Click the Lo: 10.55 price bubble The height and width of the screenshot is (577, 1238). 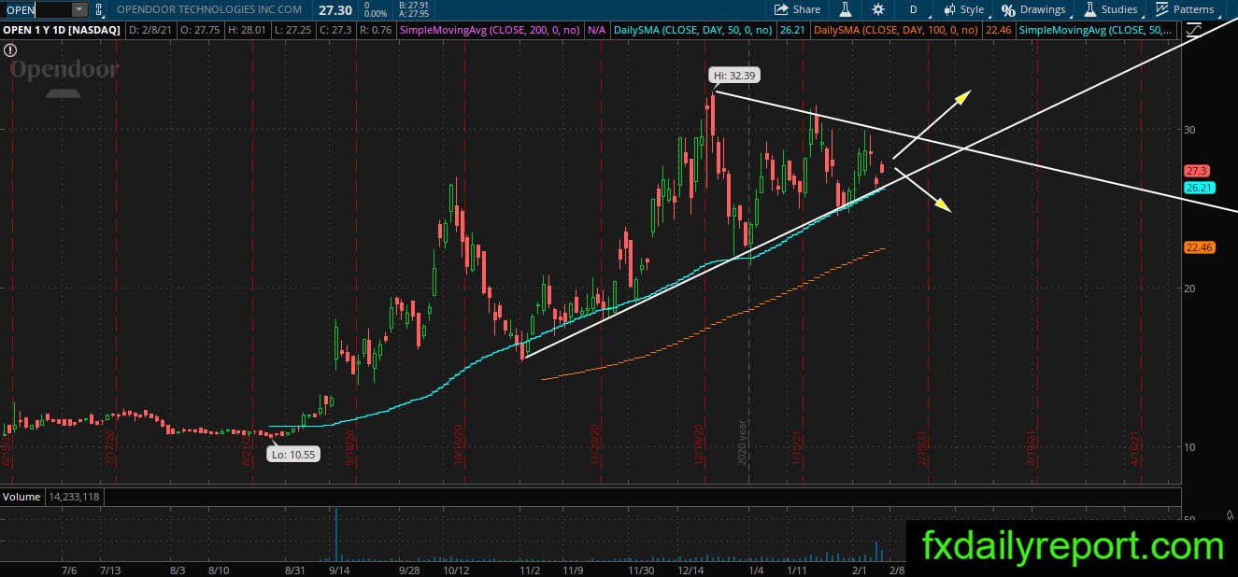click(292, 455)
